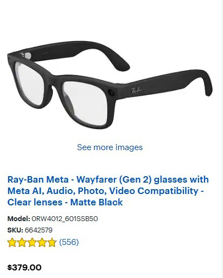The image size is (223, 278).
Task: Open See more images link
Action: pos(110,147)
